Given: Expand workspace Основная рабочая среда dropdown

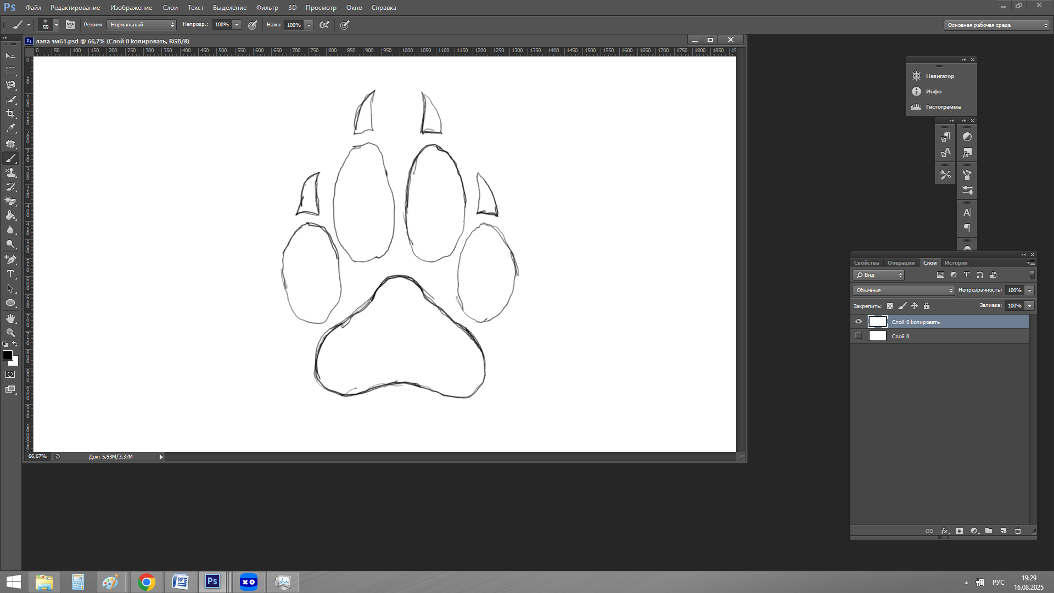Looking at the screenshot, I should tap(997, 25).
